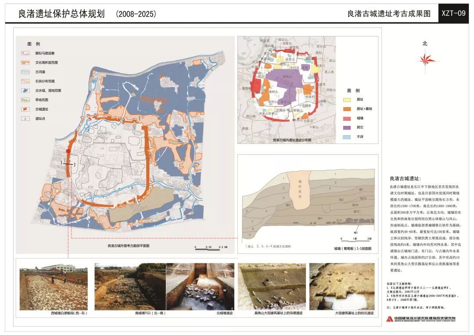
Task: Click the 1-1 section mark on the west wall
Action: pyautogui.click(x=68, y=164)
